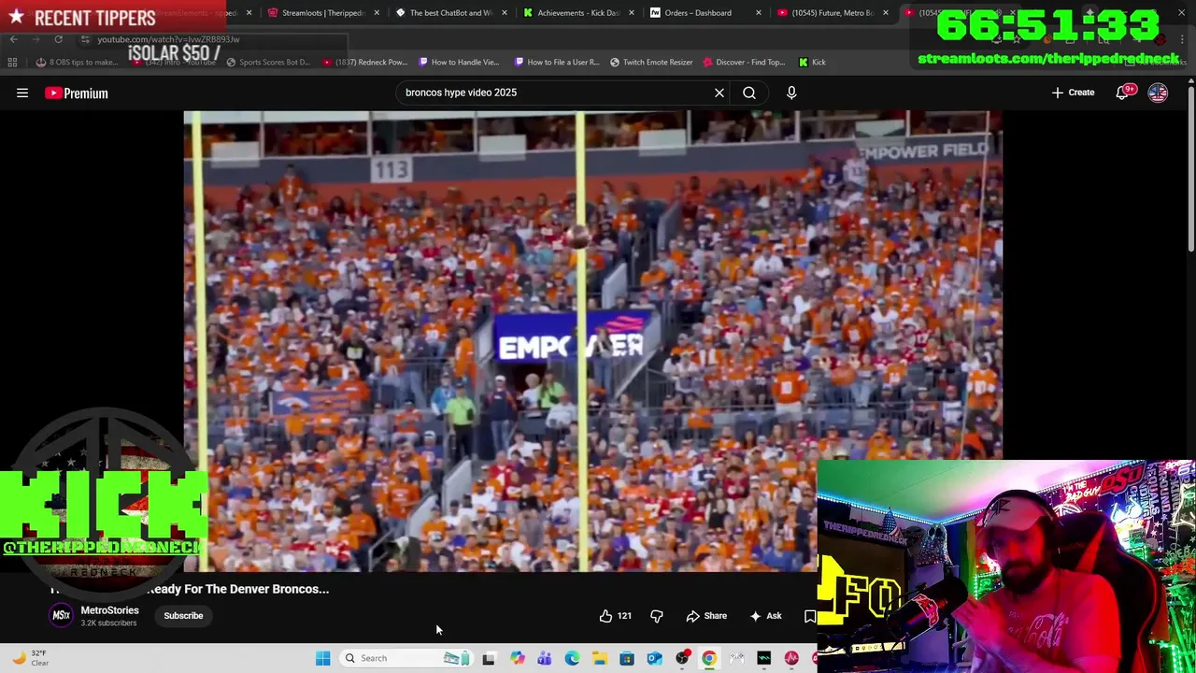The height and width of the screenshot is (673, 1196).
Task: Open the "How to File a User R..." bookmark
Action: [557, 62]
